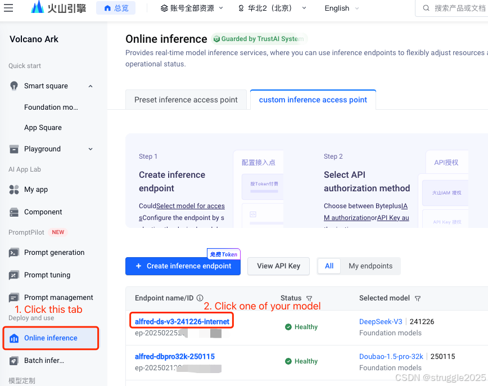Click the green Healthy check icon for alfred-ds-v3

(288, 327)
